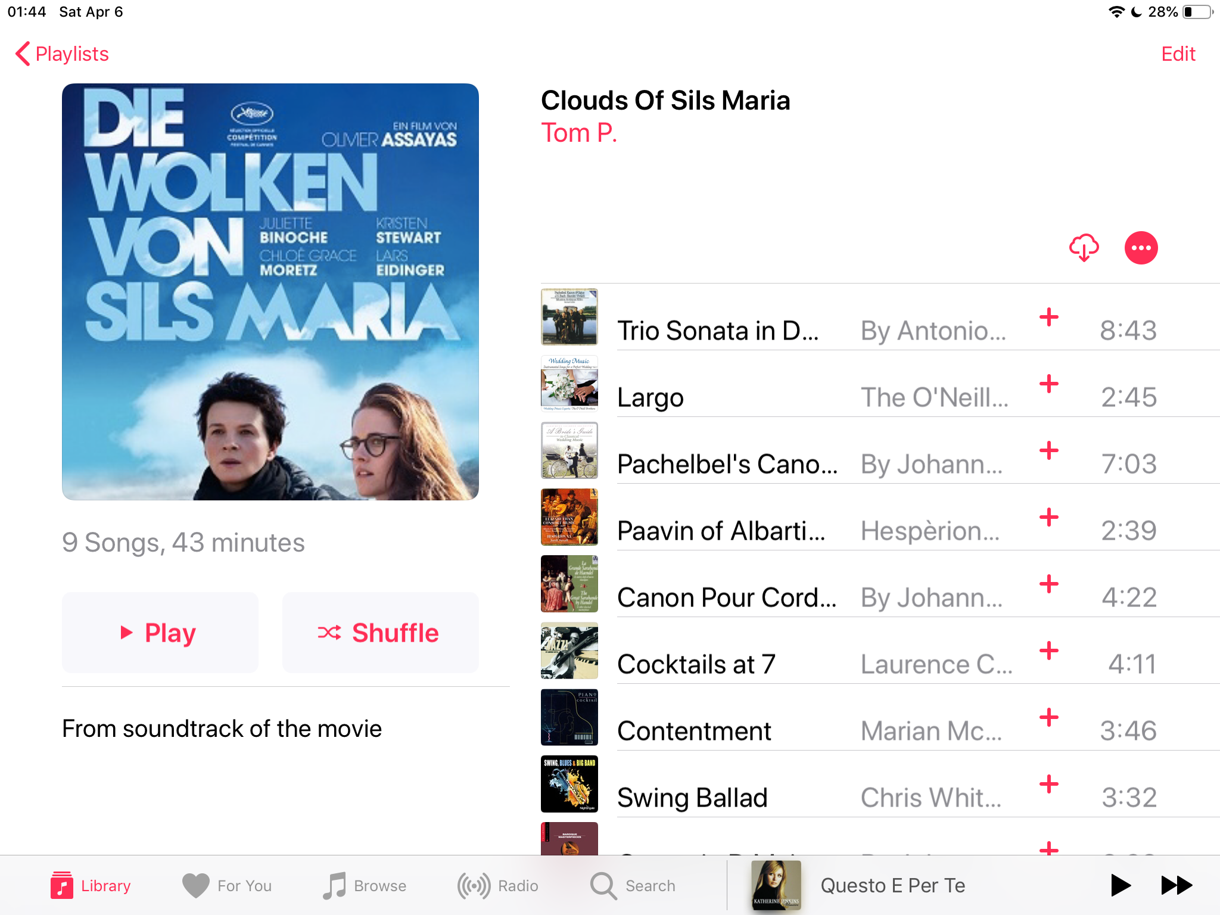Open the Katherine Jenkins now playing artwork
The height and width of the screenshot is (915, 1220).
pos(776,885)
